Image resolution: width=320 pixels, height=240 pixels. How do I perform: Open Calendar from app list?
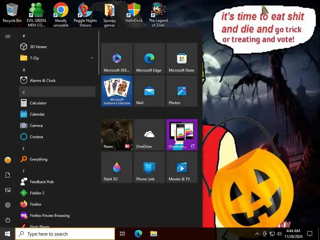tap(57, 114)
